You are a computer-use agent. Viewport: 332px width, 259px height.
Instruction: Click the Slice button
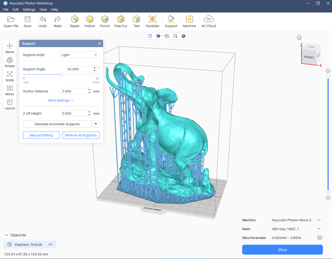click(x=282, y=250)
